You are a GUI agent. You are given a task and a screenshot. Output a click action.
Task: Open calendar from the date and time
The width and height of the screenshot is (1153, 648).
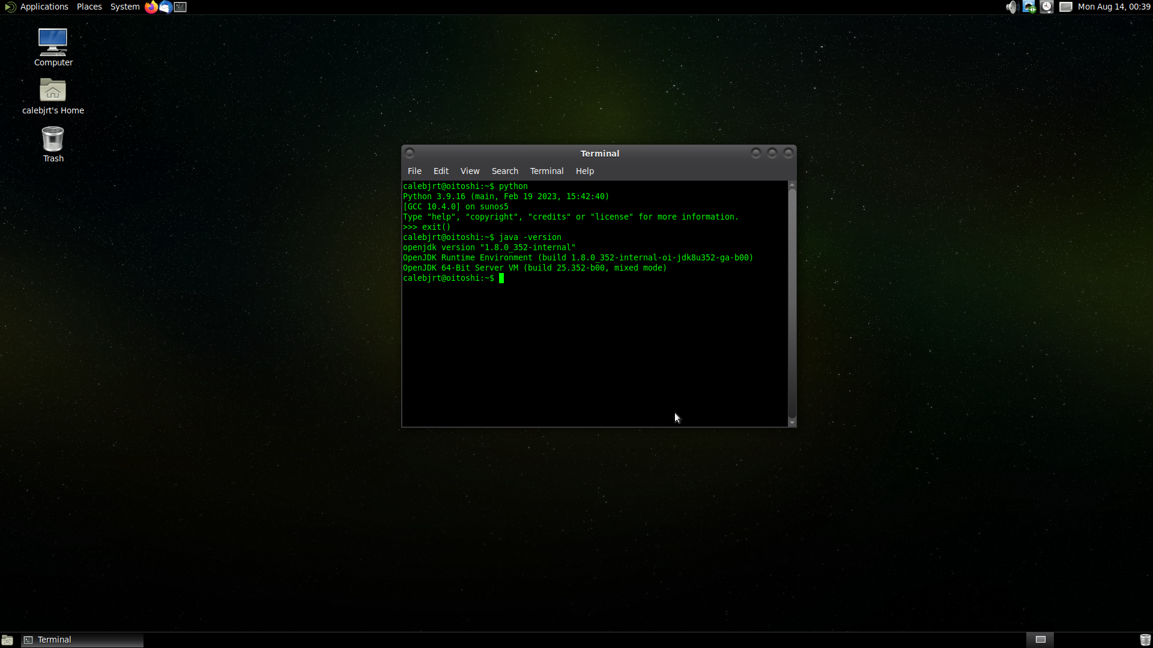[1114, 7]
